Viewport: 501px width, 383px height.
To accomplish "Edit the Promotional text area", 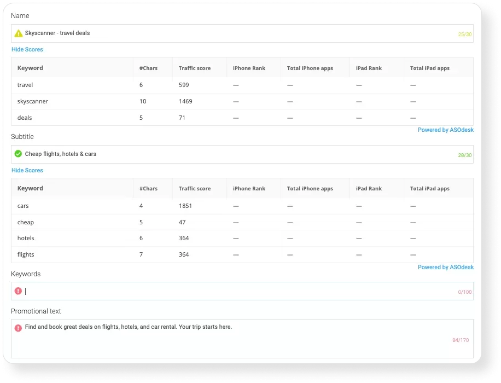I will coord(242,339).
